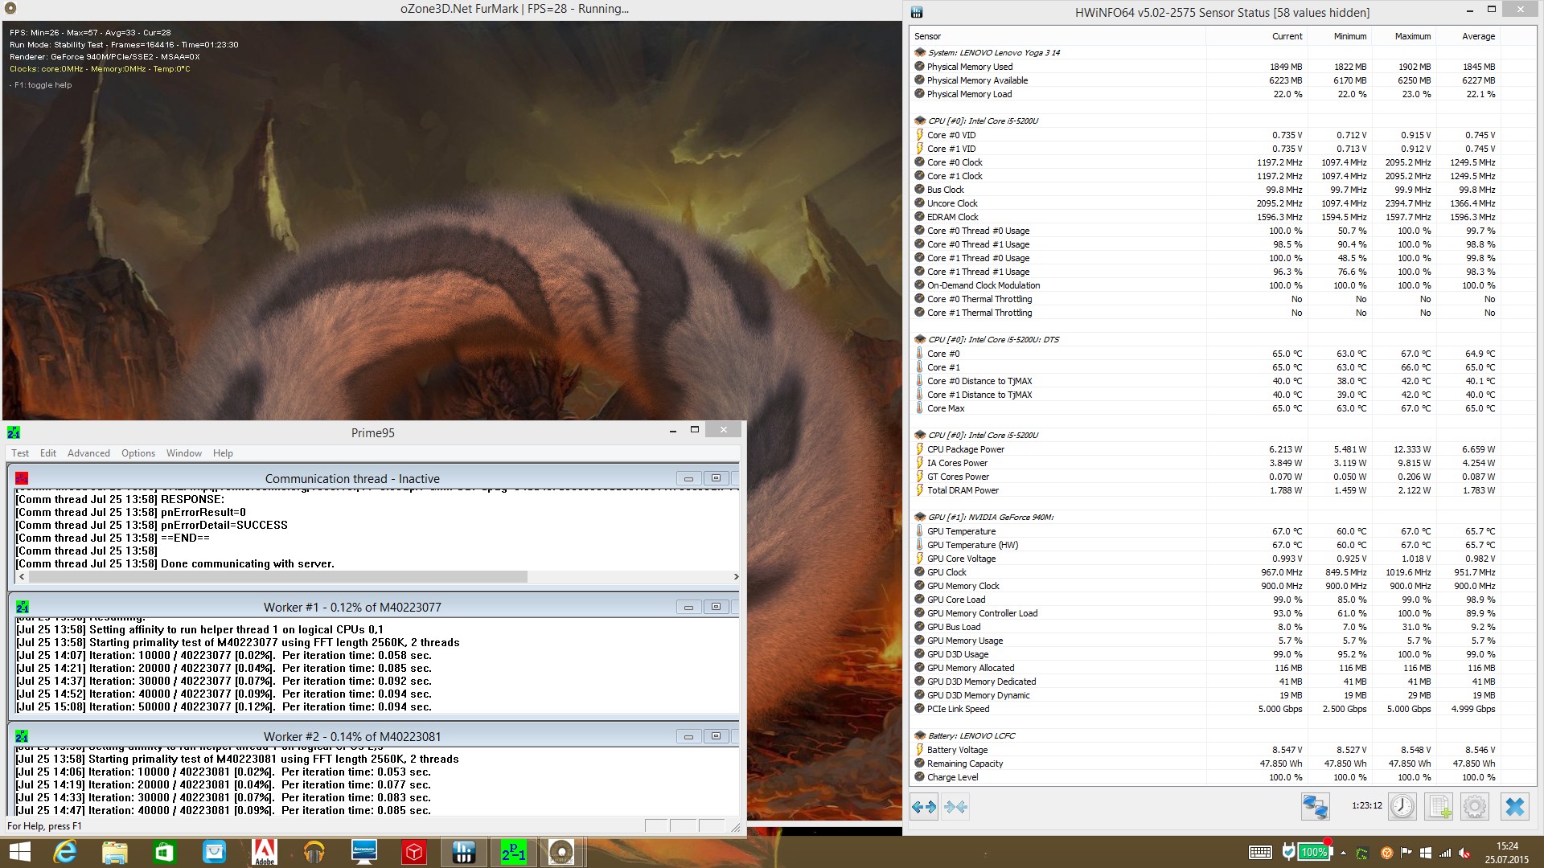
Task: Close sensors with the blue X icon
Action: (1514, 807)
